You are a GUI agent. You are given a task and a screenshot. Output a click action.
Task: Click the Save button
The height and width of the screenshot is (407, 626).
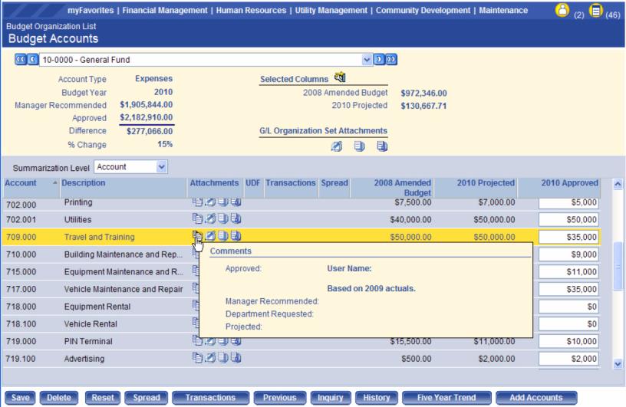coord(20,398)
